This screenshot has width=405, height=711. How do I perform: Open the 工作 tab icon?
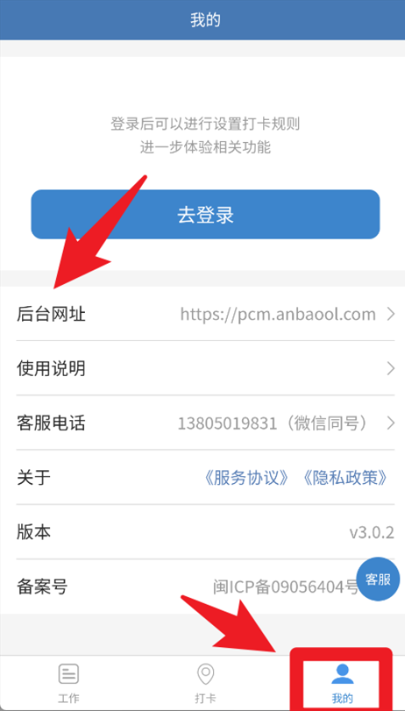[69, 674]
